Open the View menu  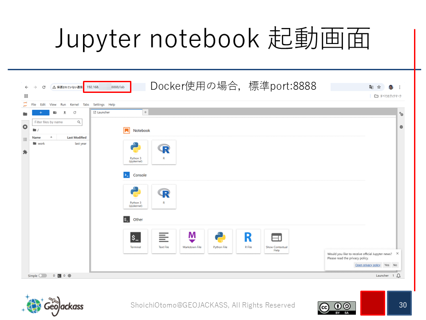click(53, 104)
